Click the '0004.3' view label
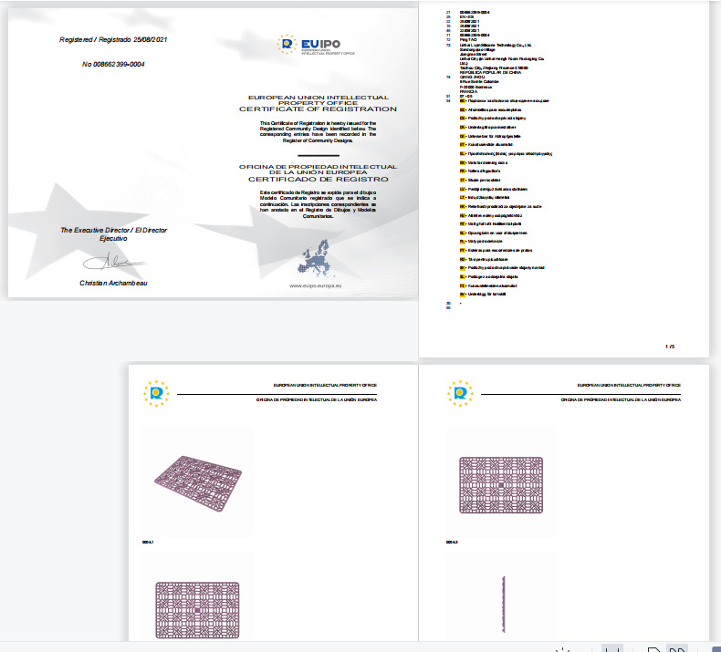This screenshot has height=652, width=721. pos(452,543)
